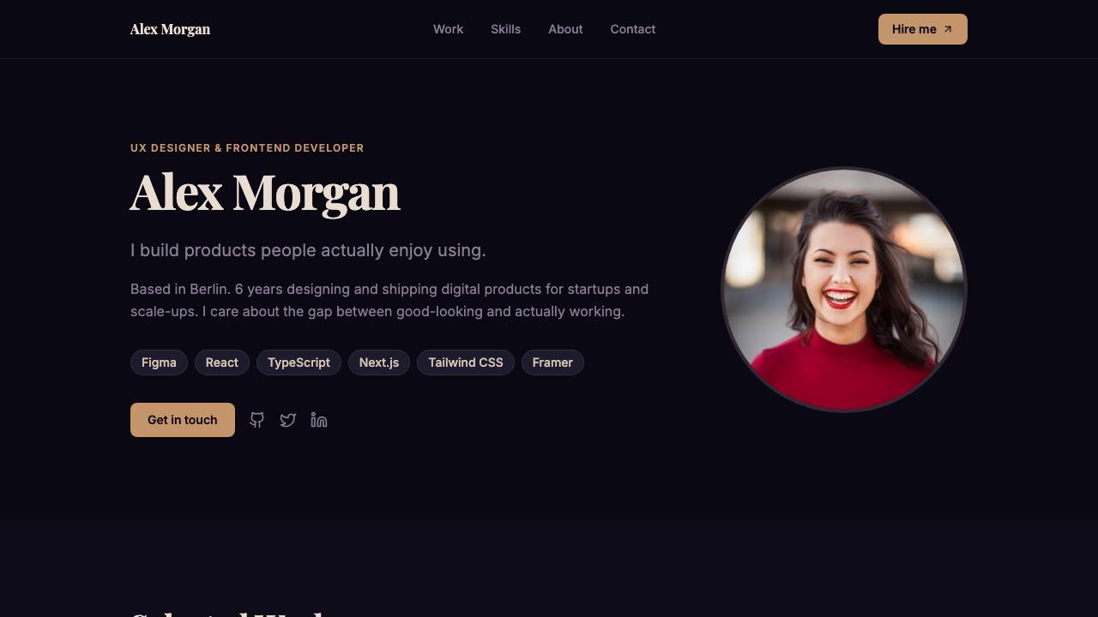Select the React skill tag
Viewport: 1098px width, 617px height.
[222, 362]
